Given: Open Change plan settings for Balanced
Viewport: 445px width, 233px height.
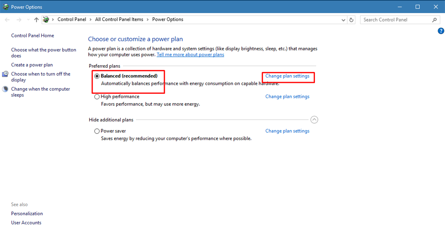Looking at the screenshot, I should point(287,76).
